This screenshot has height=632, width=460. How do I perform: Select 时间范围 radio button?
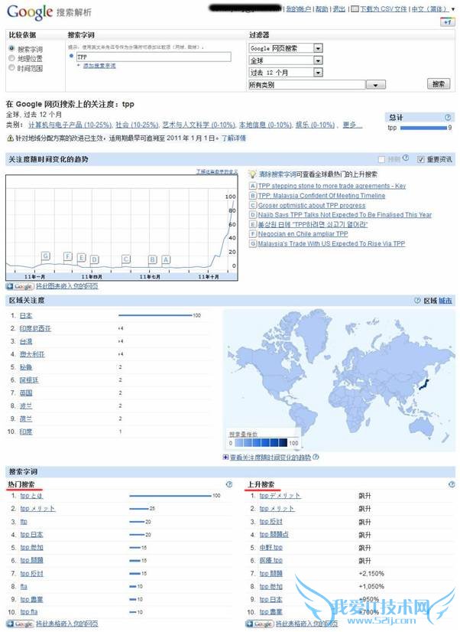11,67
